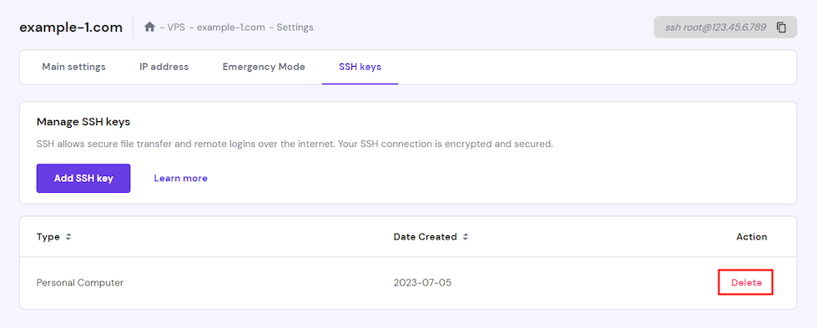Click the Settings breadcrumb item
Image resolution: width=817 pixels, height=328 pixels.
(x=295, y=27)
